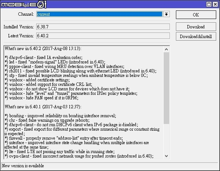Click the "Latest Version:" label
This screenshot has width=220, height=171.
point(21,36)
